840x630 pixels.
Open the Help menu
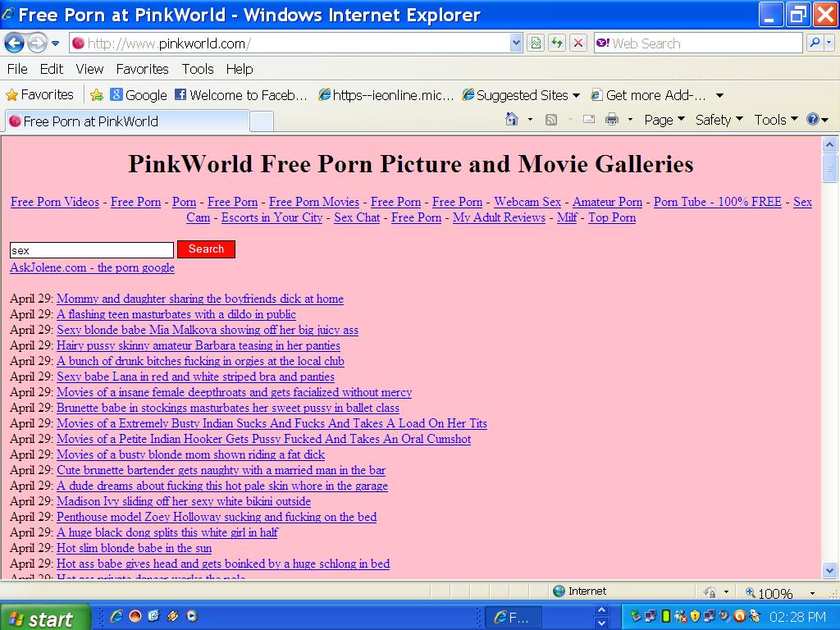pos(240,69)
